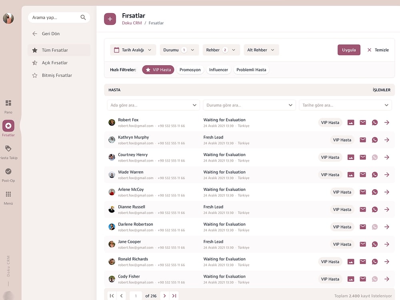
Task: Click Geri Dön to go back
Action: point(46,34)
